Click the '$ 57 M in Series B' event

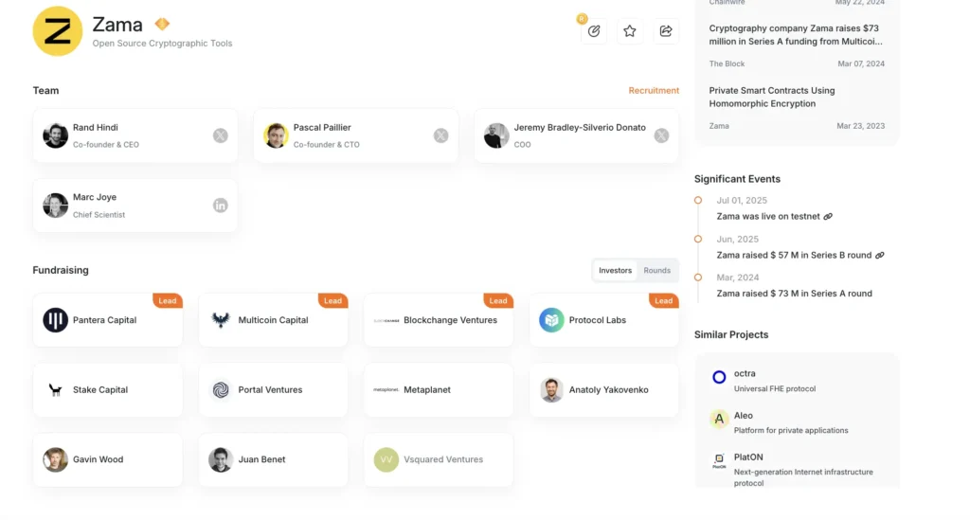pos(794,256)
